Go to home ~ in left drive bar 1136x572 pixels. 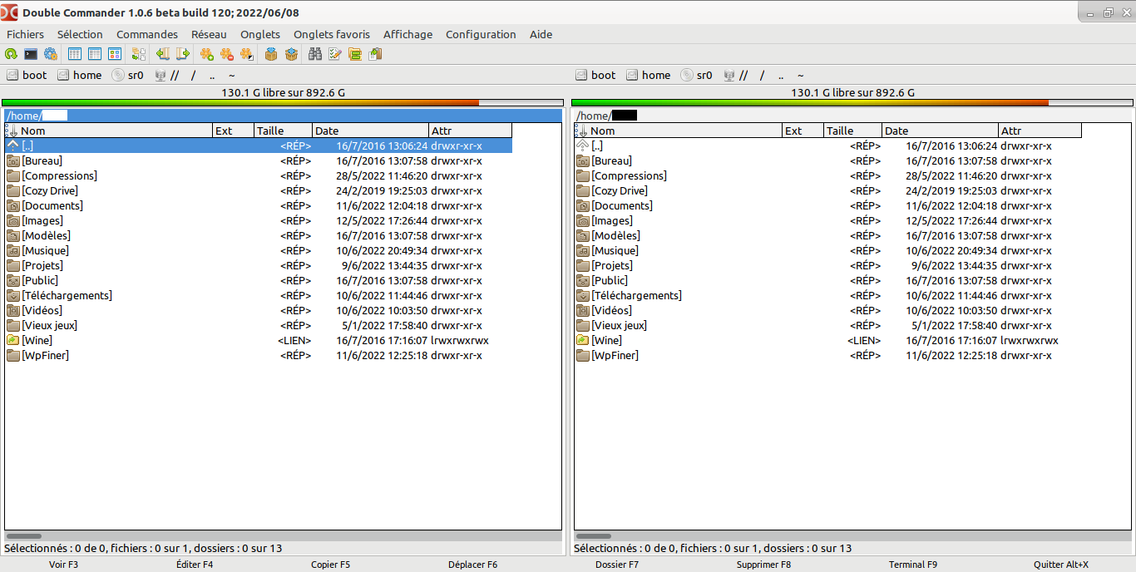pos(231,75)
